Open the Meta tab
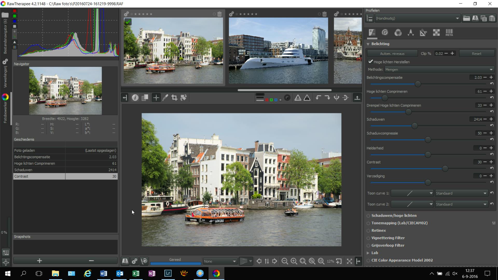The width and height of the screenshot is (498, 280). tap(449, 33)
